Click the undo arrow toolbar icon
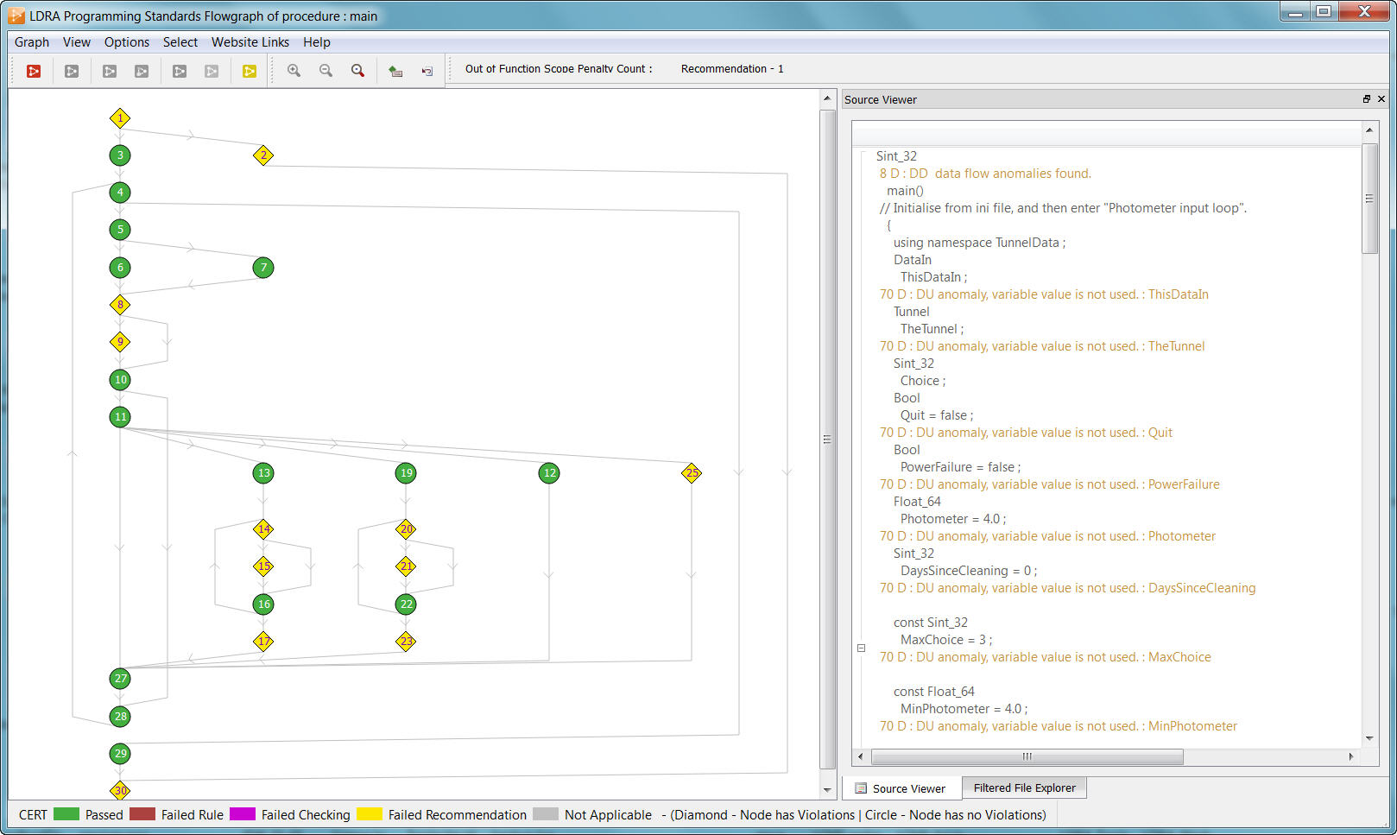 pos(427,71)
